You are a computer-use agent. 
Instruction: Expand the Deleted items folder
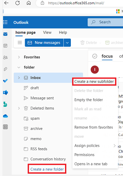click(x=19, y=108)
